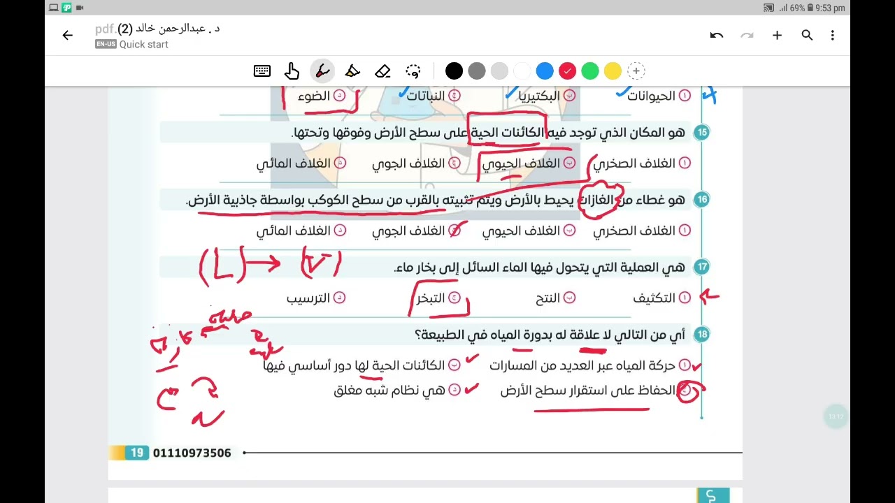Choose the green pen color
The image size is (895, 503).
(x=590, y=71)
